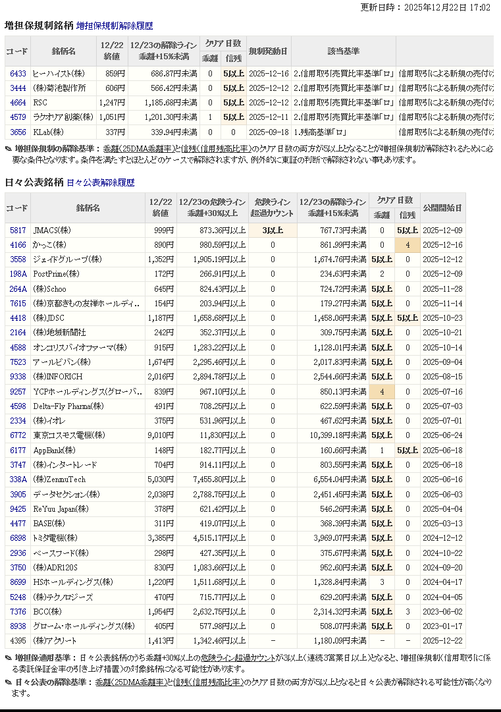The width and height of the screenshot is (501, 712).
Task: Click stock code 6772 東京コスモス電機
Action: point(18,435)
